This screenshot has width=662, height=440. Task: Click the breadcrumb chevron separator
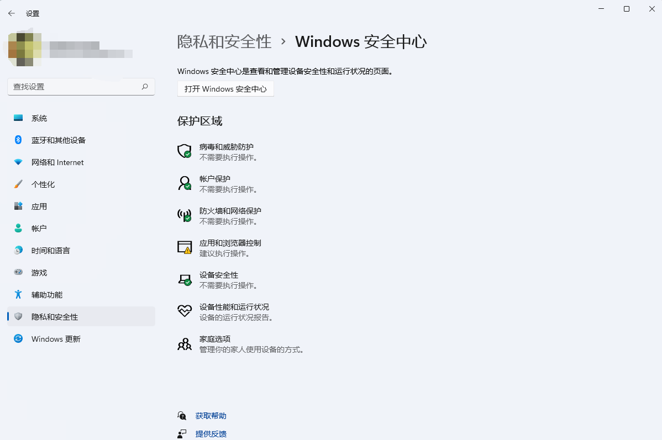[x=283, y=42]
